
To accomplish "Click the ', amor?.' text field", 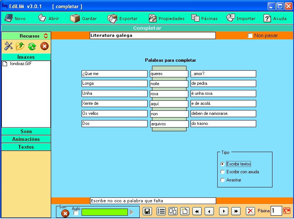I will [223, 74].
